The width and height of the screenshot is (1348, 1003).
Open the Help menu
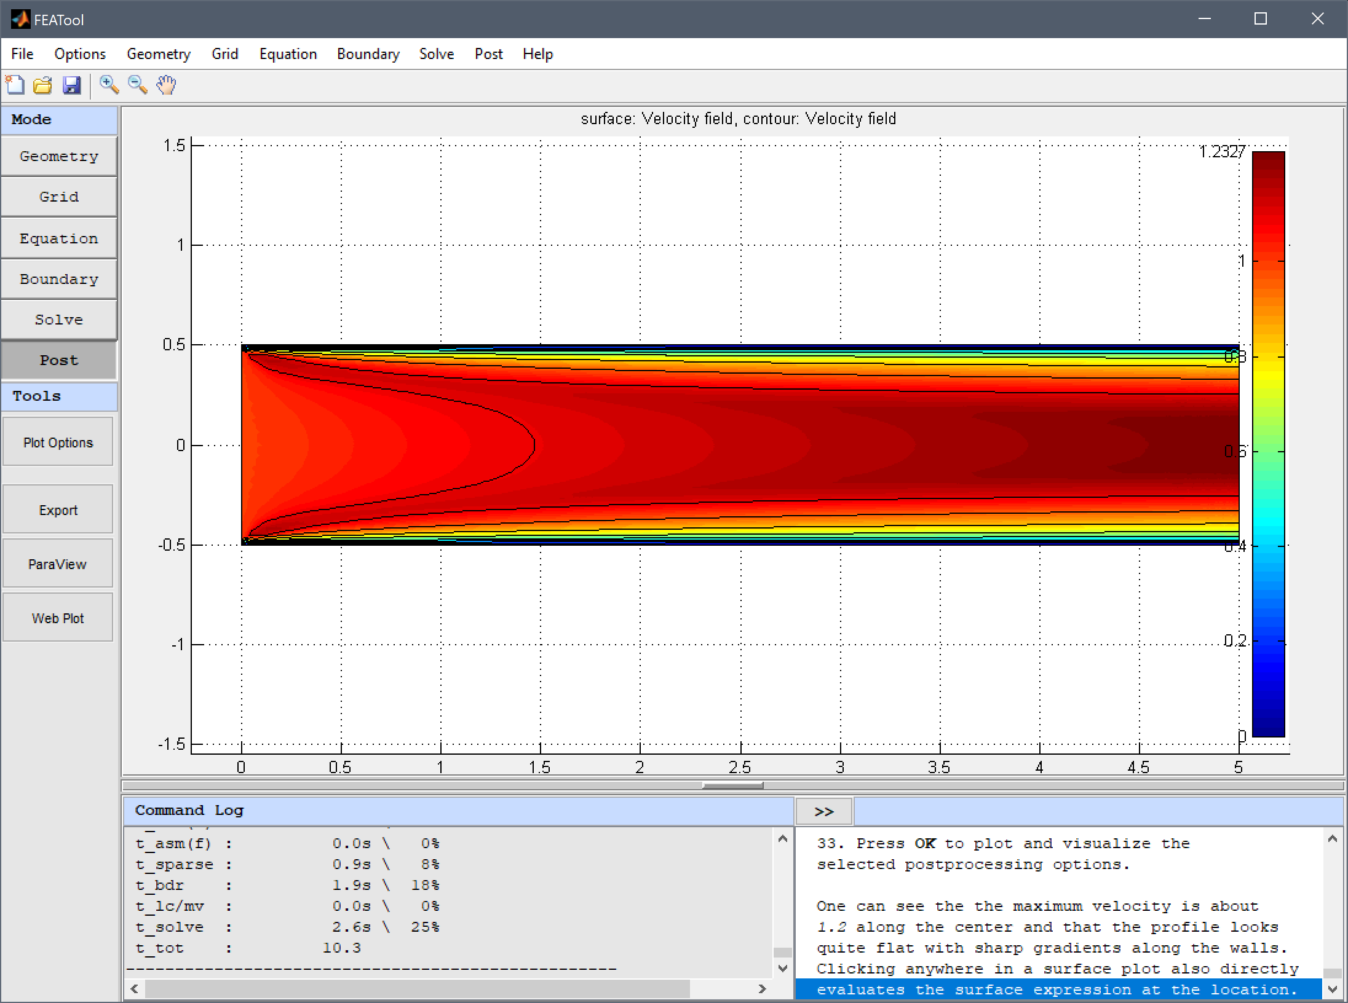pos(538,54)
